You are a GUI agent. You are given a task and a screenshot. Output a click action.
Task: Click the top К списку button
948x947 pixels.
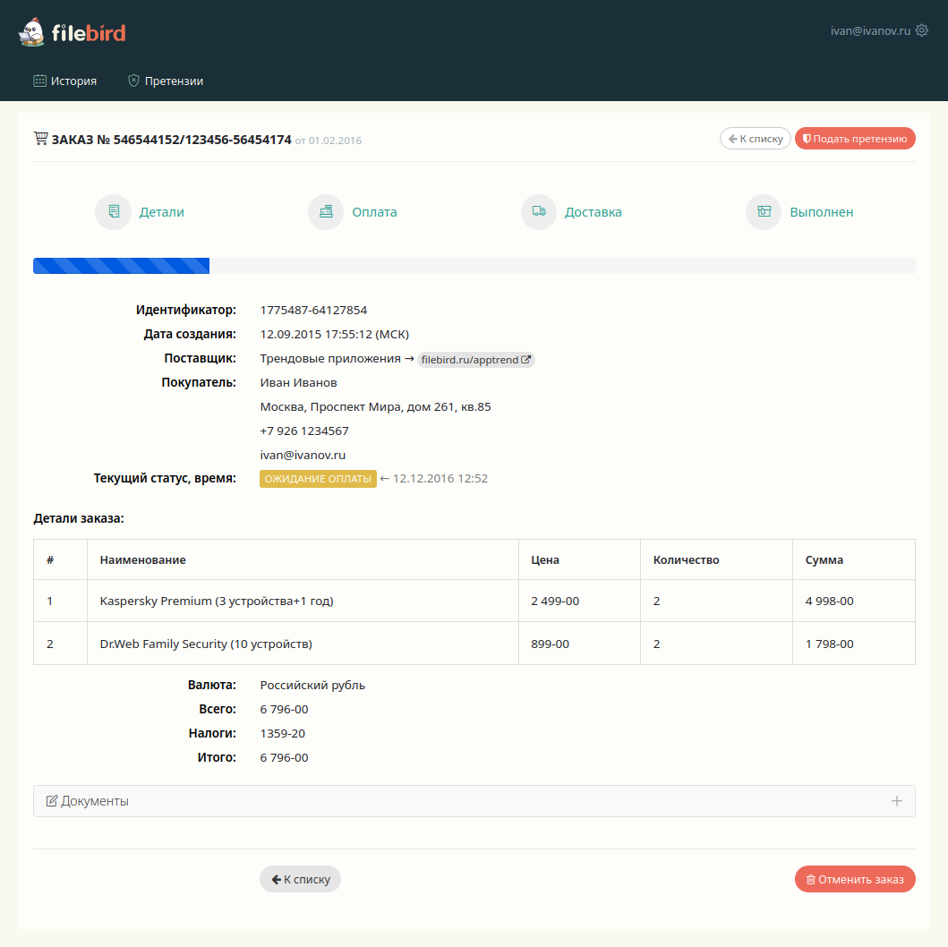[x=756, y=139]
